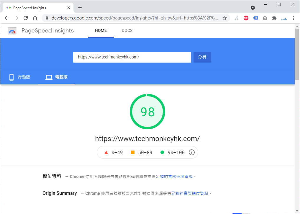Click the PageSpeed Insights title text
The width and height of the screenshot is (300, 214).
pos(47,31)
